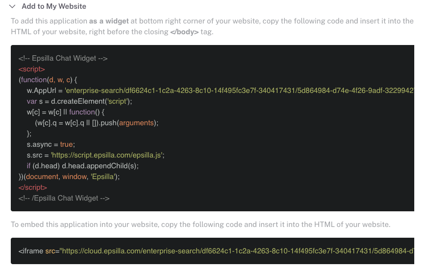Click the opening script tag line

click(x=32, y=69)
